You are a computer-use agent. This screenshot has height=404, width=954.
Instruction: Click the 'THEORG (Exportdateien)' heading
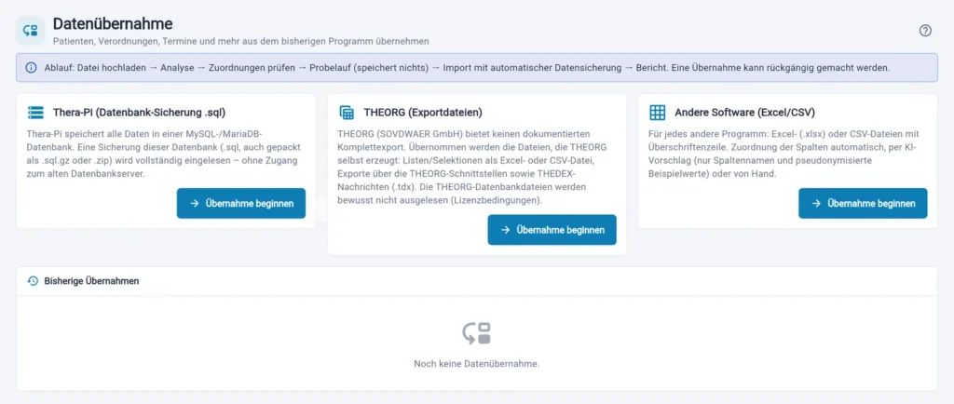click(x=423, y=113)
